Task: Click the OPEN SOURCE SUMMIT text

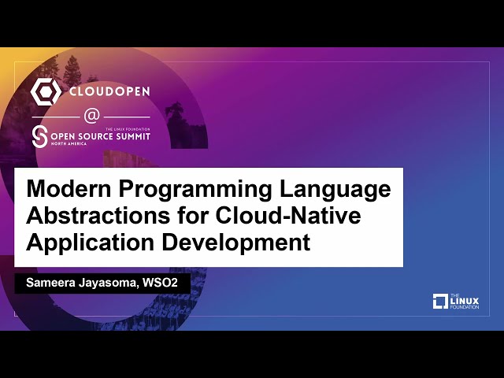Action: click(101, 136)
